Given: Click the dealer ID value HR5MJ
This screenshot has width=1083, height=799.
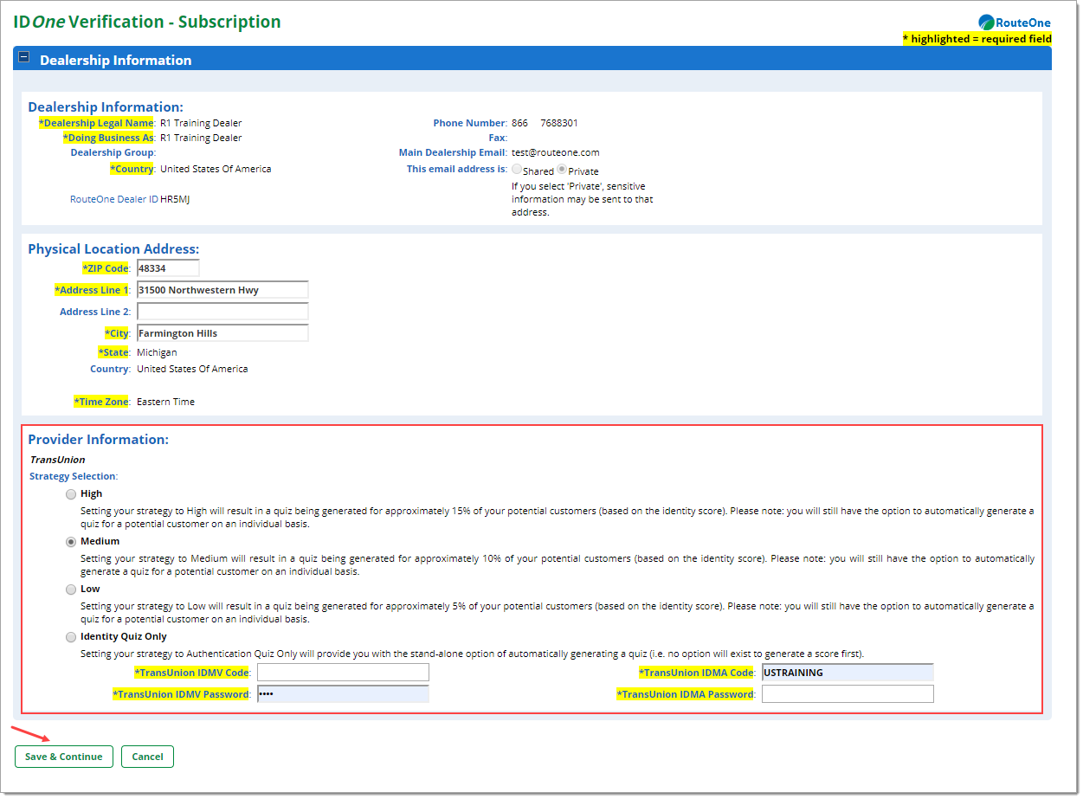Looking at the screenshot, I should (x=175, y=199).
